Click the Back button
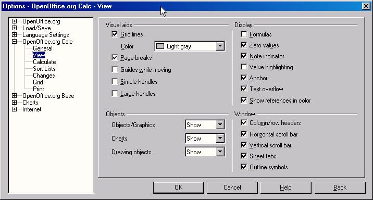The width and height of the screenshot is (373, 200). [340, 187]
